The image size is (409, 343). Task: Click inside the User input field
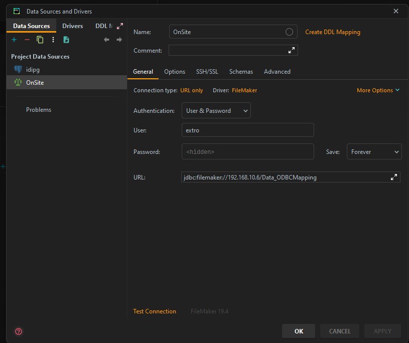(x=247, y=130)
